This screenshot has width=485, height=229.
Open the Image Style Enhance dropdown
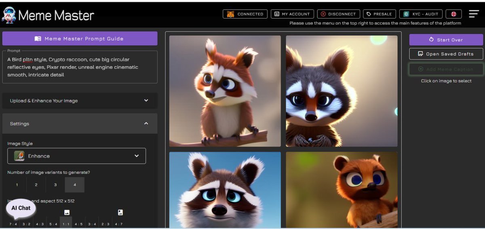click(x=76, y=156)
